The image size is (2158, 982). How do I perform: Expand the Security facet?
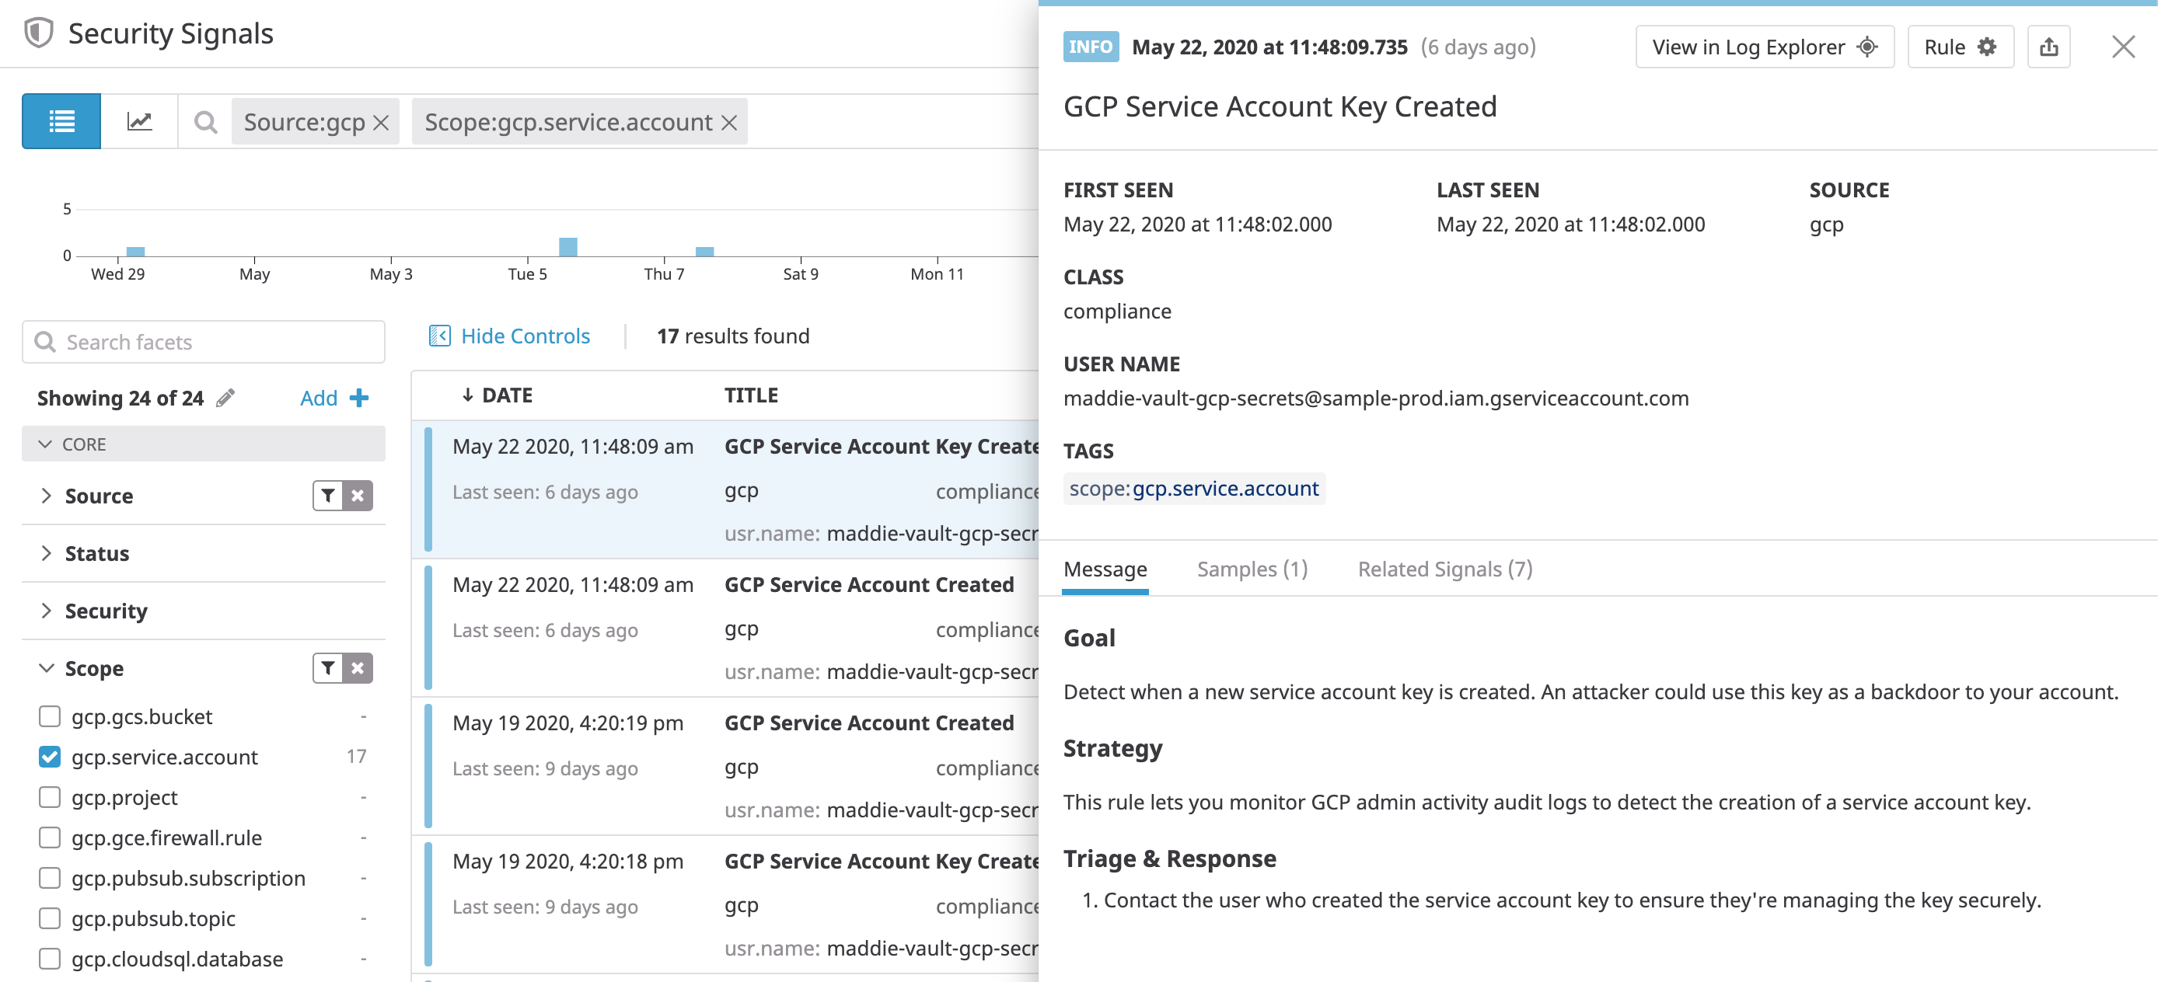point(47,611)
